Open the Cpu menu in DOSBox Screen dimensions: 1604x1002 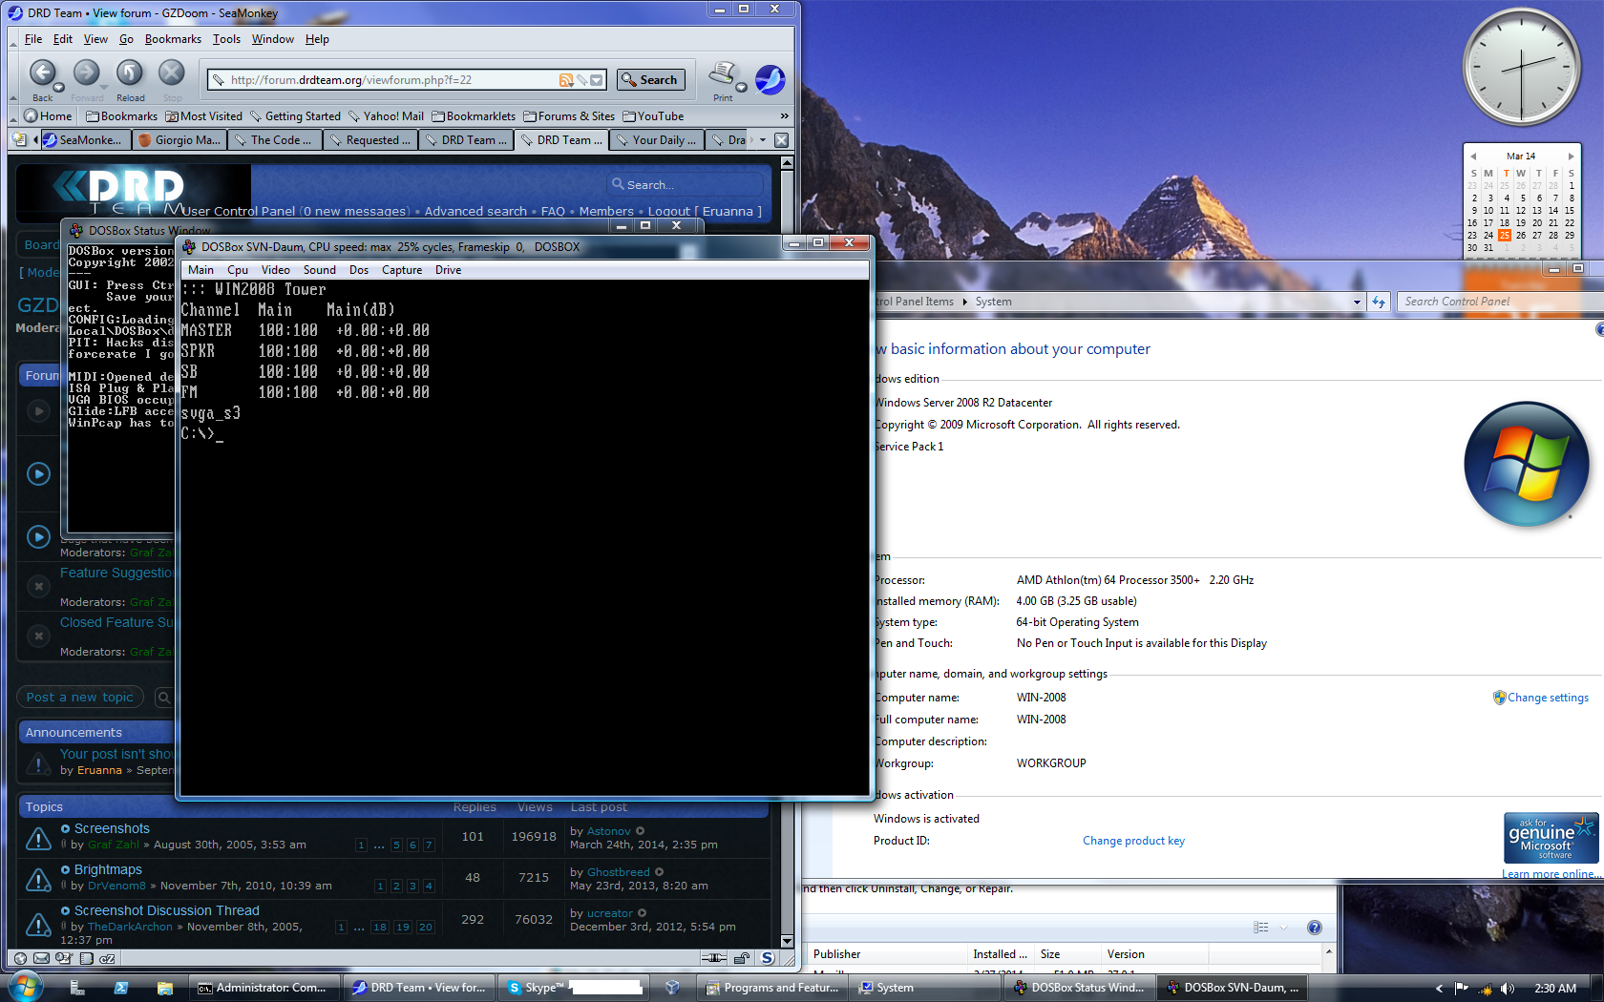238,270
